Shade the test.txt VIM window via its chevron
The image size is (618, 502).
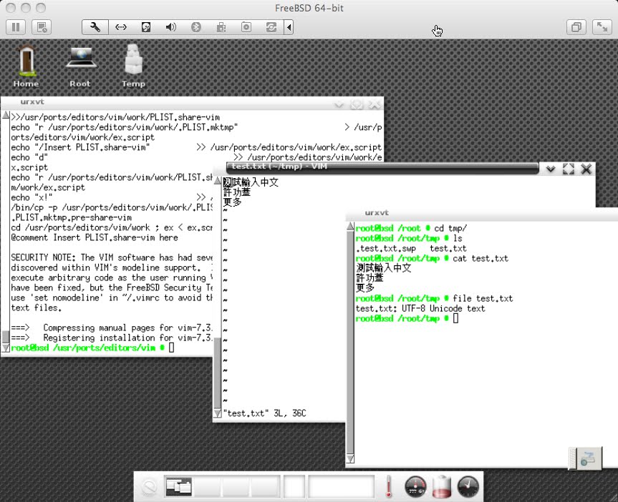point(550,169)
